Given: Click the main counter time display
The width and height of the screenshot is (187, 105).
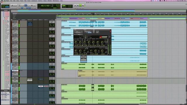Looking at the screenshot, I should (45, 6).
